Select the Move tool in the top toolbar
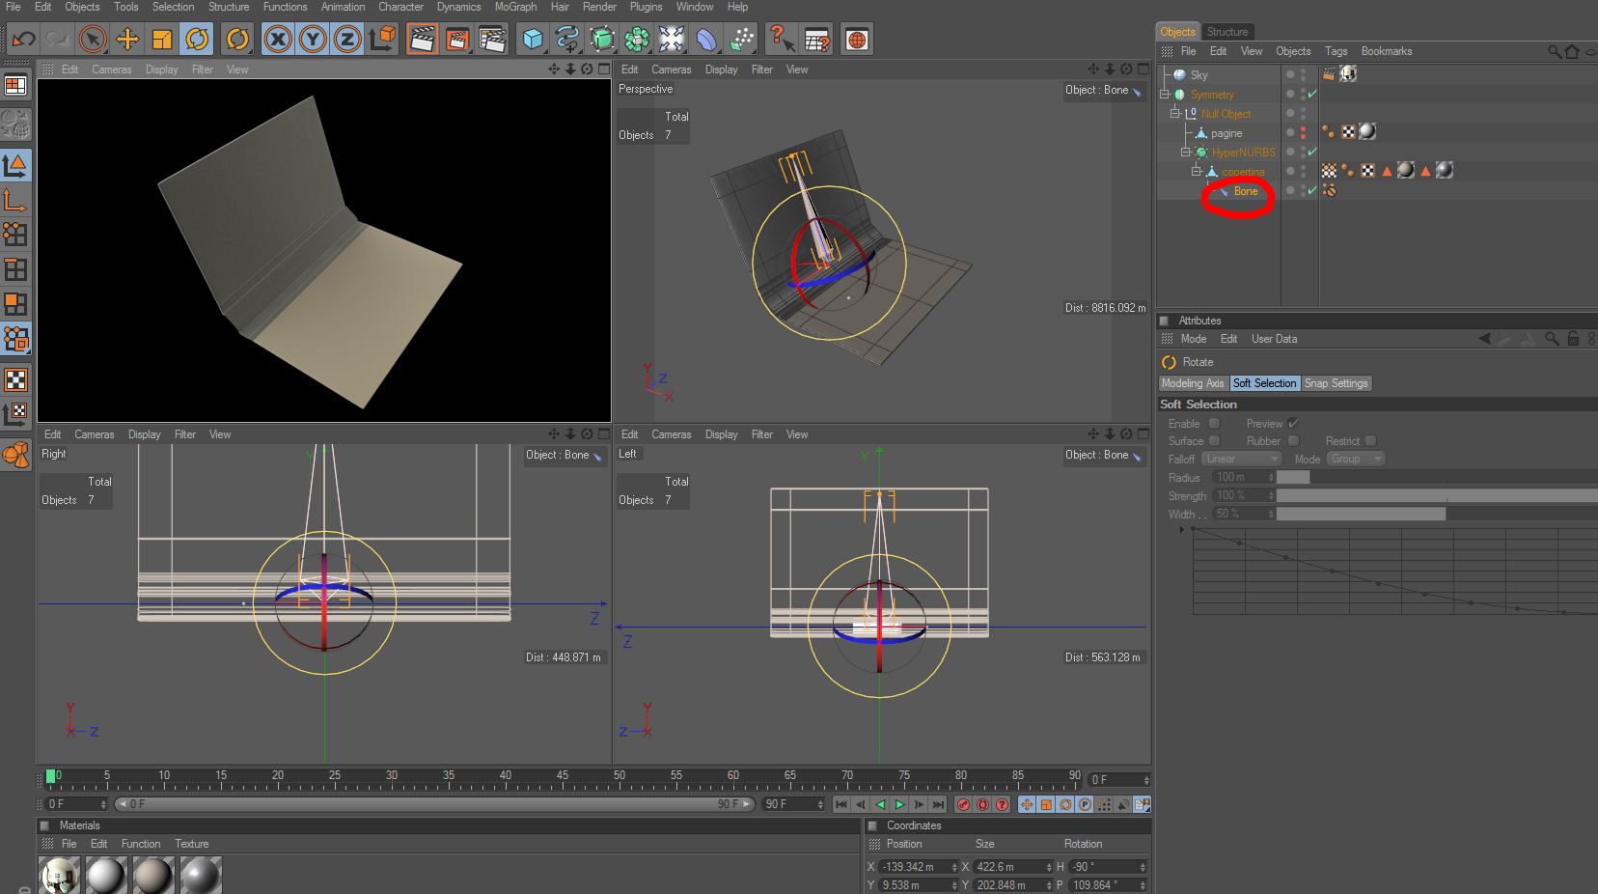The width and height of the screenshot is (1598, 894). (x=127, y=40)
